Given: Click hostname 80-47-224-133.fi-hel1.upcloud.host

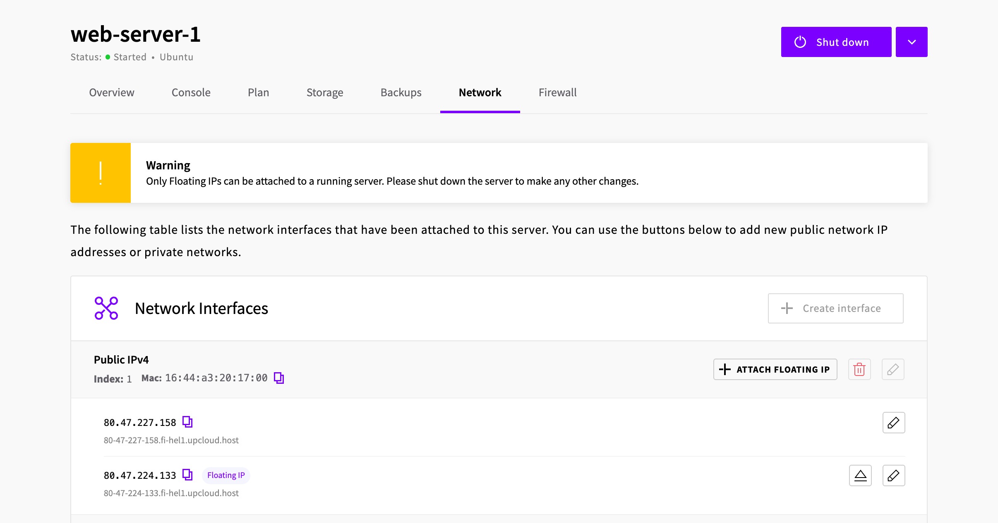Looking at the screenshot, I should (171, 493).
